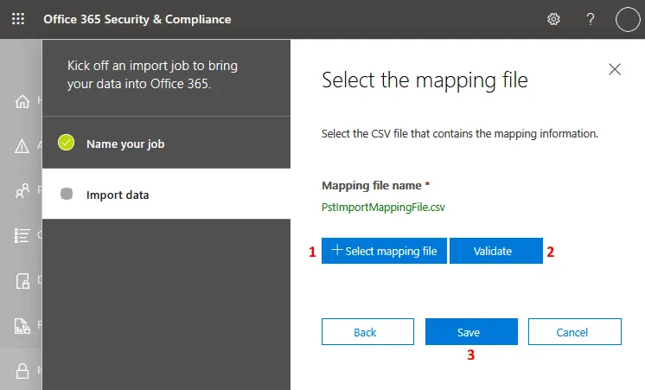Close the mapping file panel with X
This screenshot has width=645, height=390.
tap(615, 69)
